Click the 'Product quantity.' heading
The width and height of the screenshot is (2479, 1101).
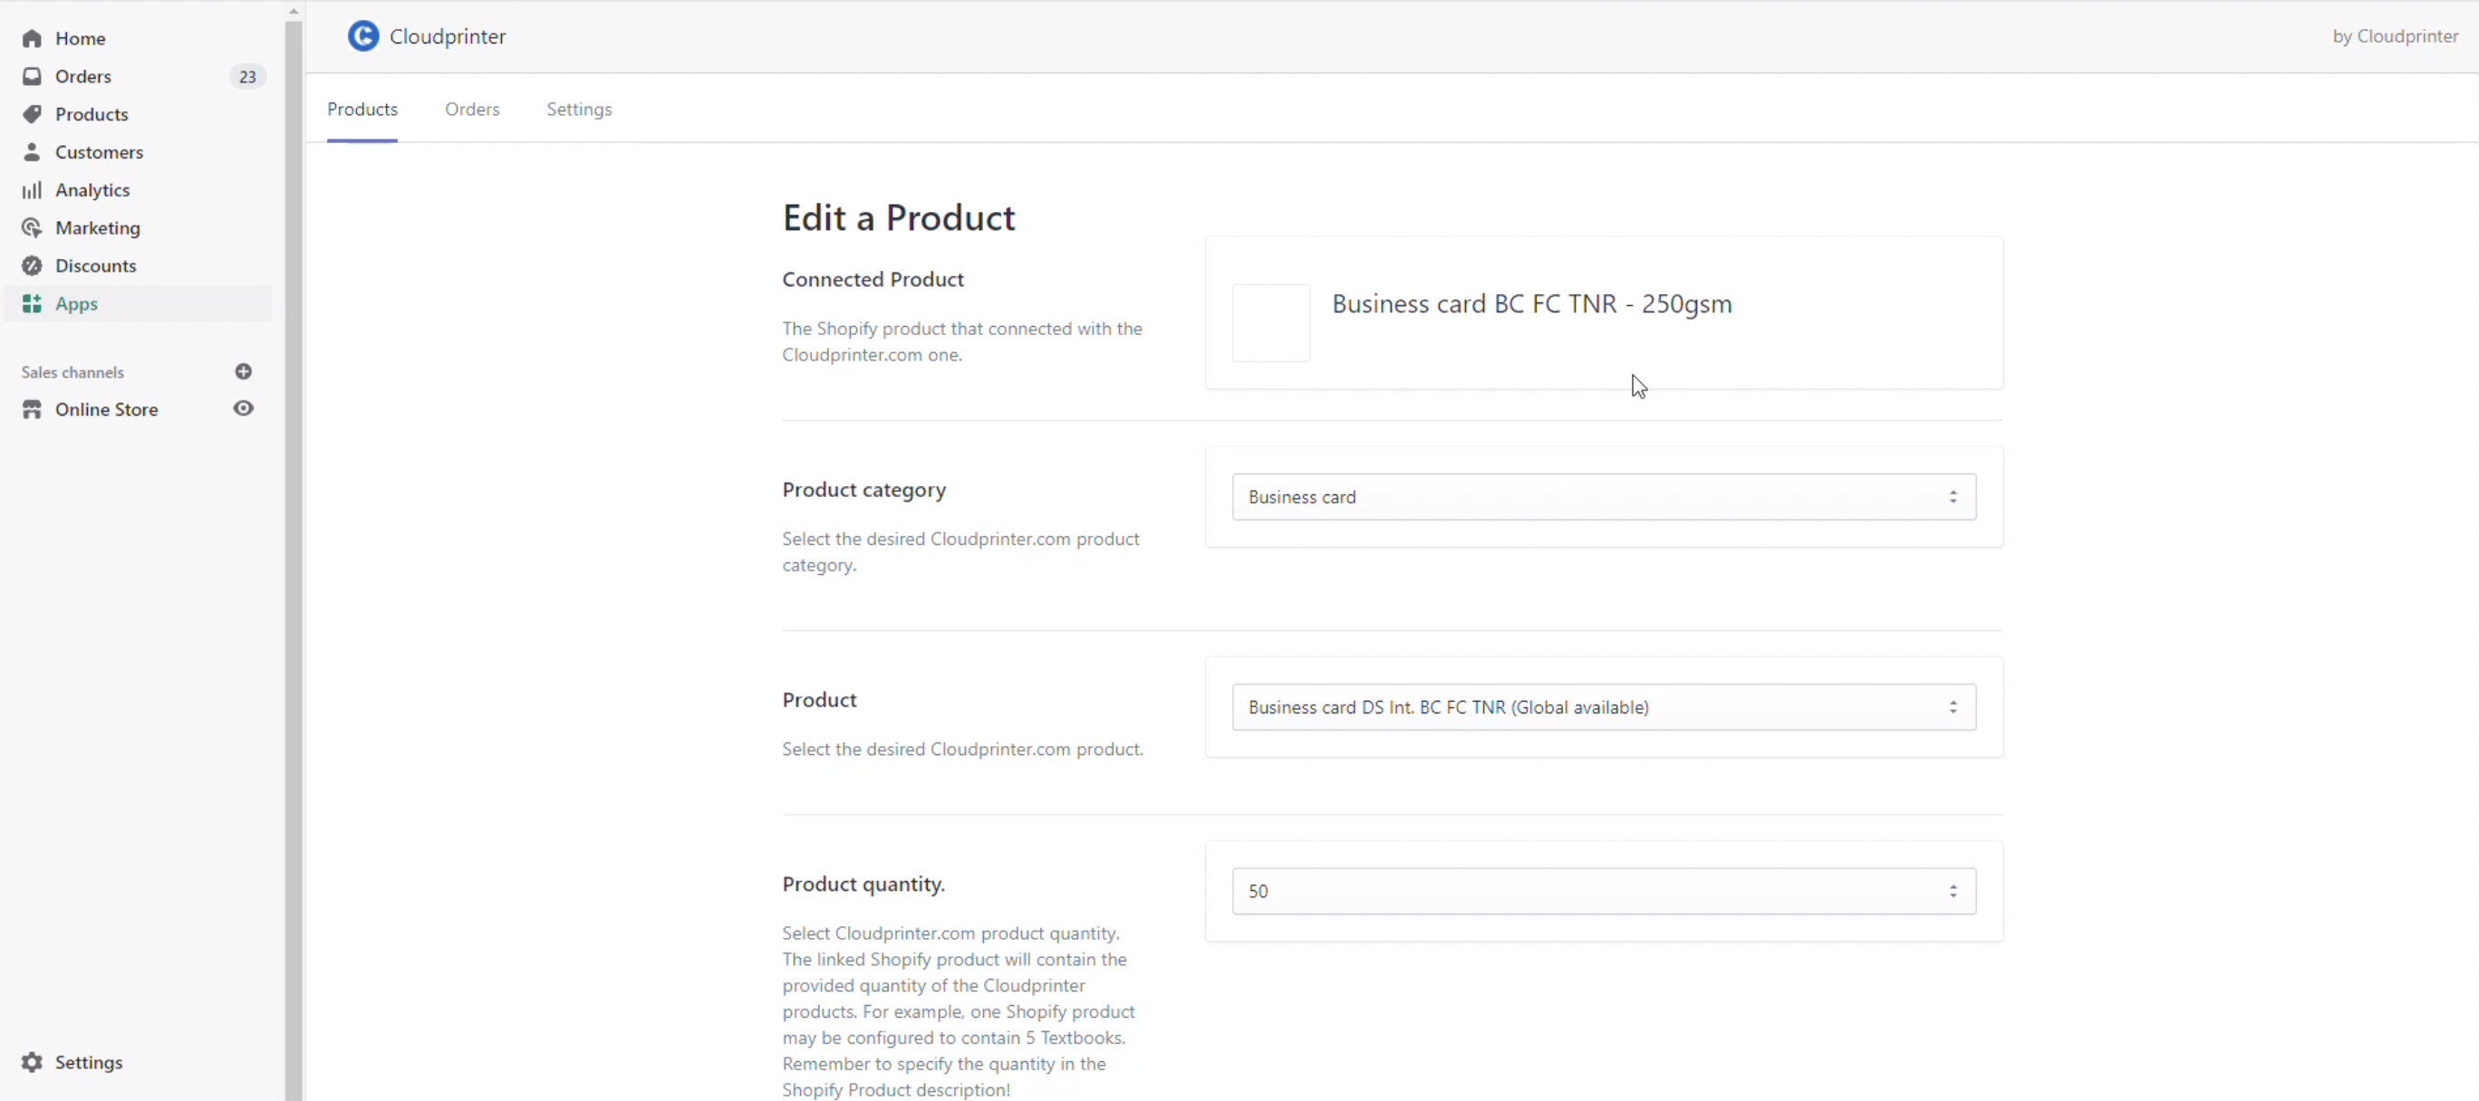(863, 885)
